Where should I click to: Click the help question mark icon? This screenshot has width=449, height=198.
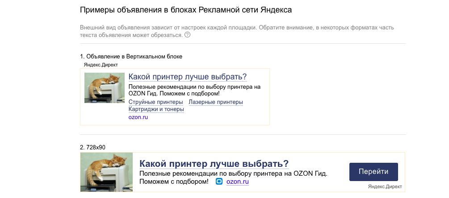(187, 35)
